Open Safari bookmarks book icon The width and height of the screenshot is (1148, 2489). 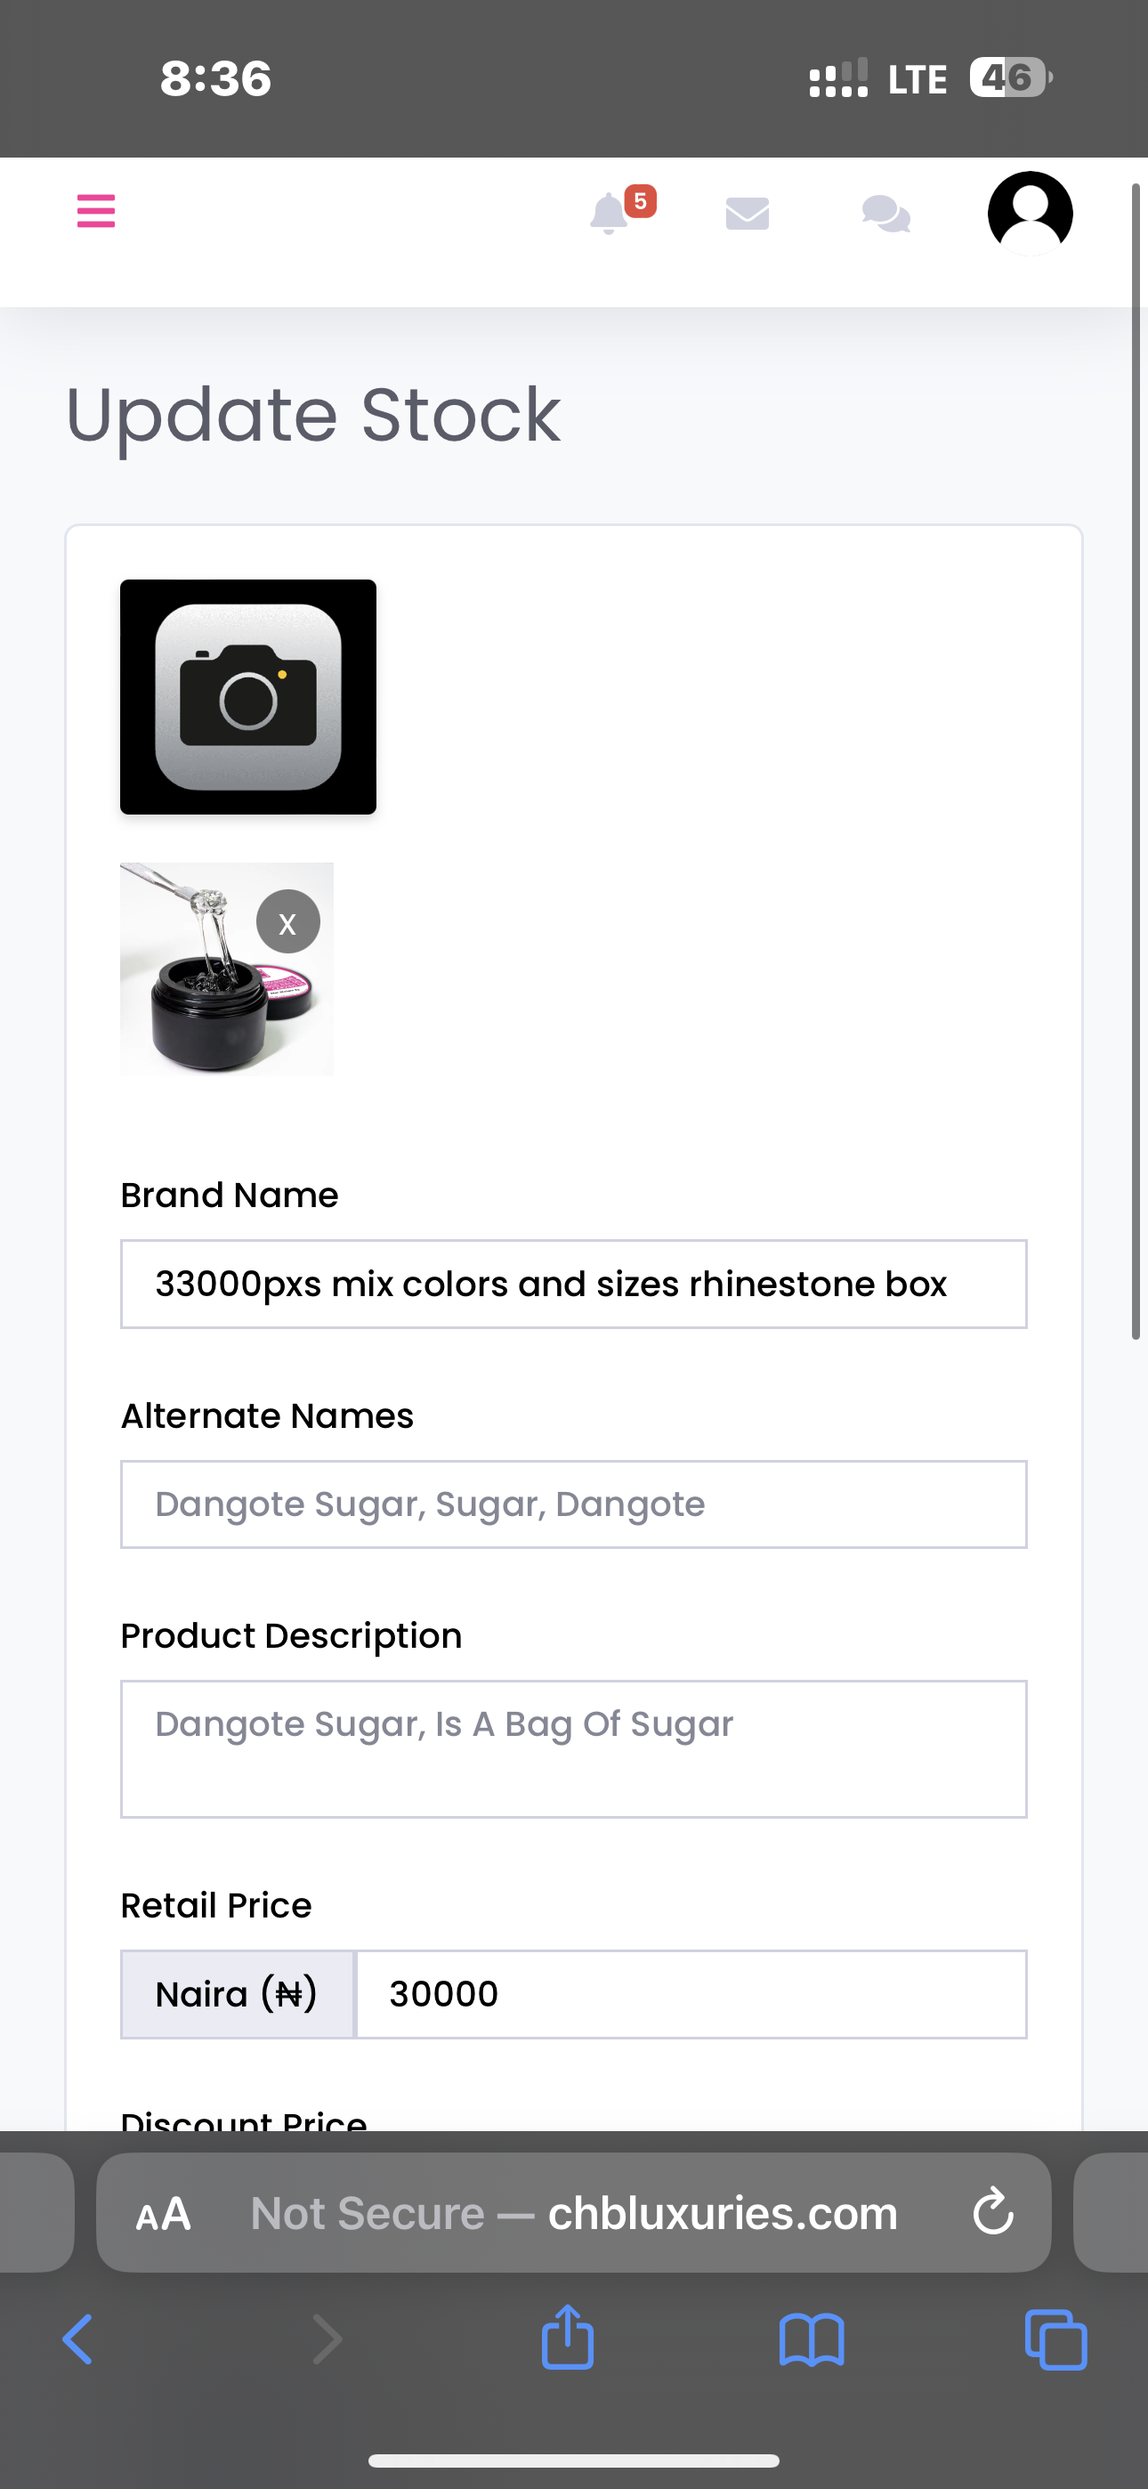pyautogui.click(x=812, y=2340)
